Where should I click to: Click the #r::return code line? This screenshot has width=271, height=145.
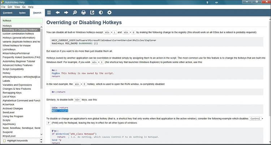pyautogui.click(x=59, y=92)
